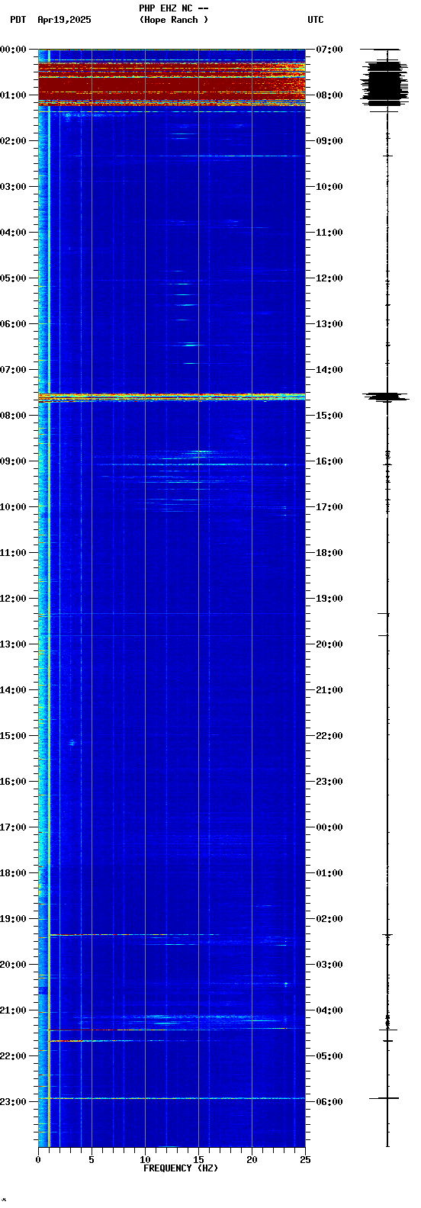Click the 25 tick label on frequency axis
The height and width of the screenshot is (1208, 421).
(x=305, y=1160)
